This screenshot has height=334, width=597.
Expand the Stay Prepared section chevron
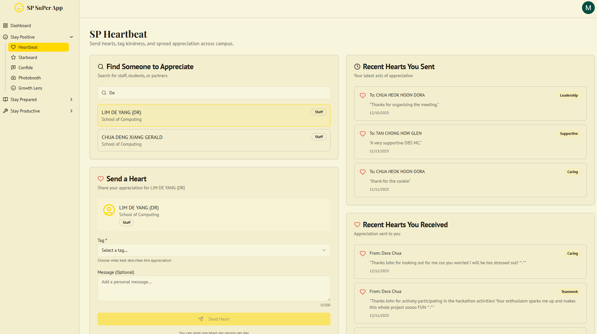click(x=71, y=99)
